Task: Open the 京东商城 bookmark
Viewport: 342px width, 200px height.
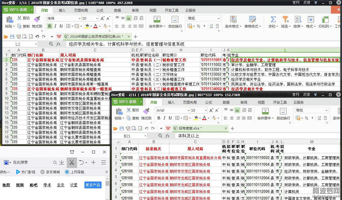Action: coord(50,172)
